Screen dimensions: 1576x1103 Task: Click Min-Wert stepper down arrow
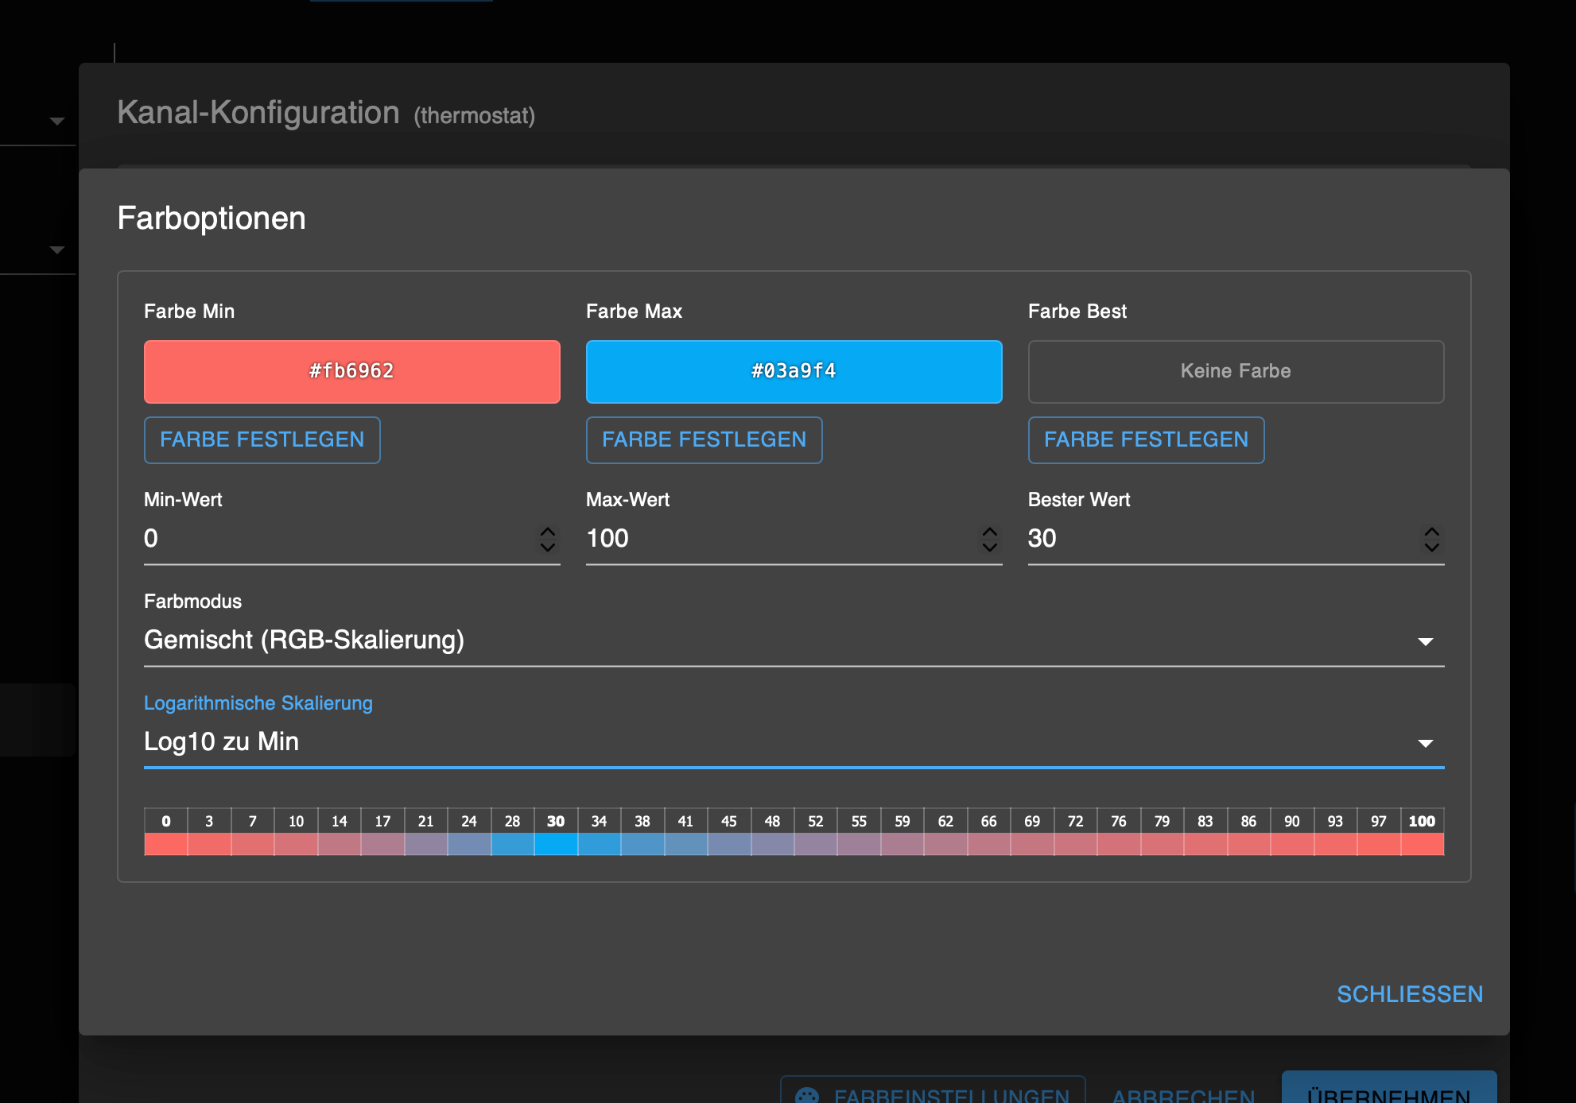click(547, 547)
